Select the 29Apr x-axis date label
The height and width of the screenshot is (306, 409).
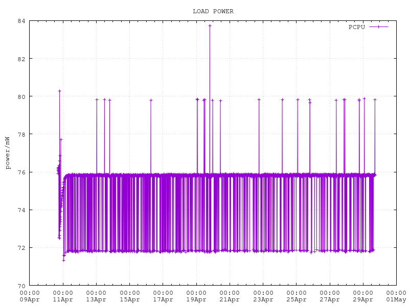tap(363, 299)
